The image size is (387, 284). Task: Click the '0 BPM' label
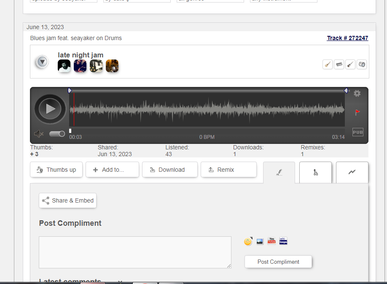(x=207, y=137)
